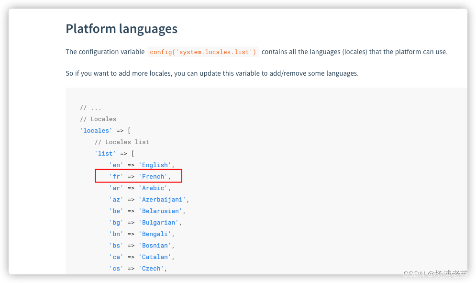Click the 'Bengali' string value
The image size is (476, 283).
pos(155,234)
